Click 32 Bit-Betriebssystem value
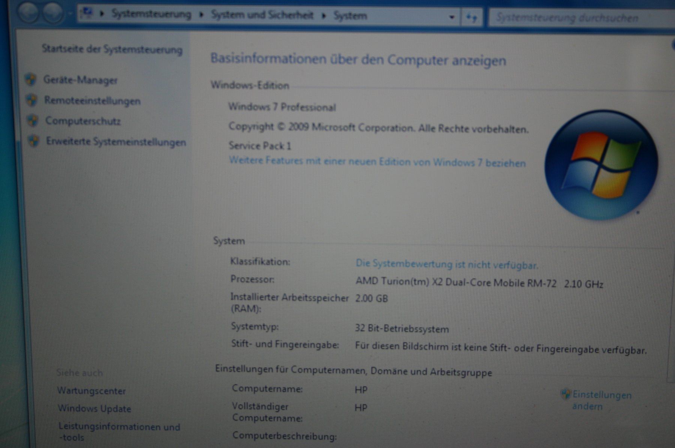The width and height of the screenshot is (675, 448). [x=402, y=329]
